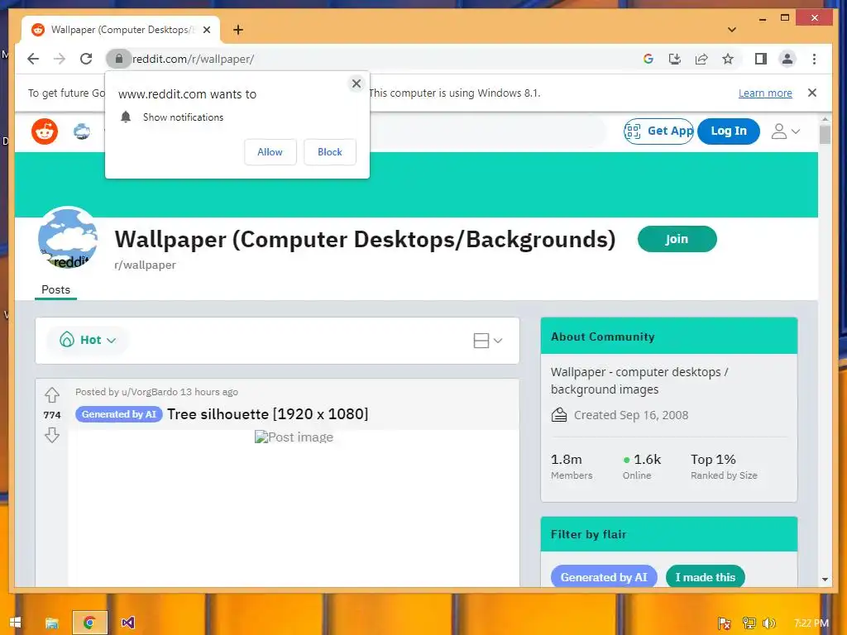Click the scrollbar down arrow

point(825,580)
